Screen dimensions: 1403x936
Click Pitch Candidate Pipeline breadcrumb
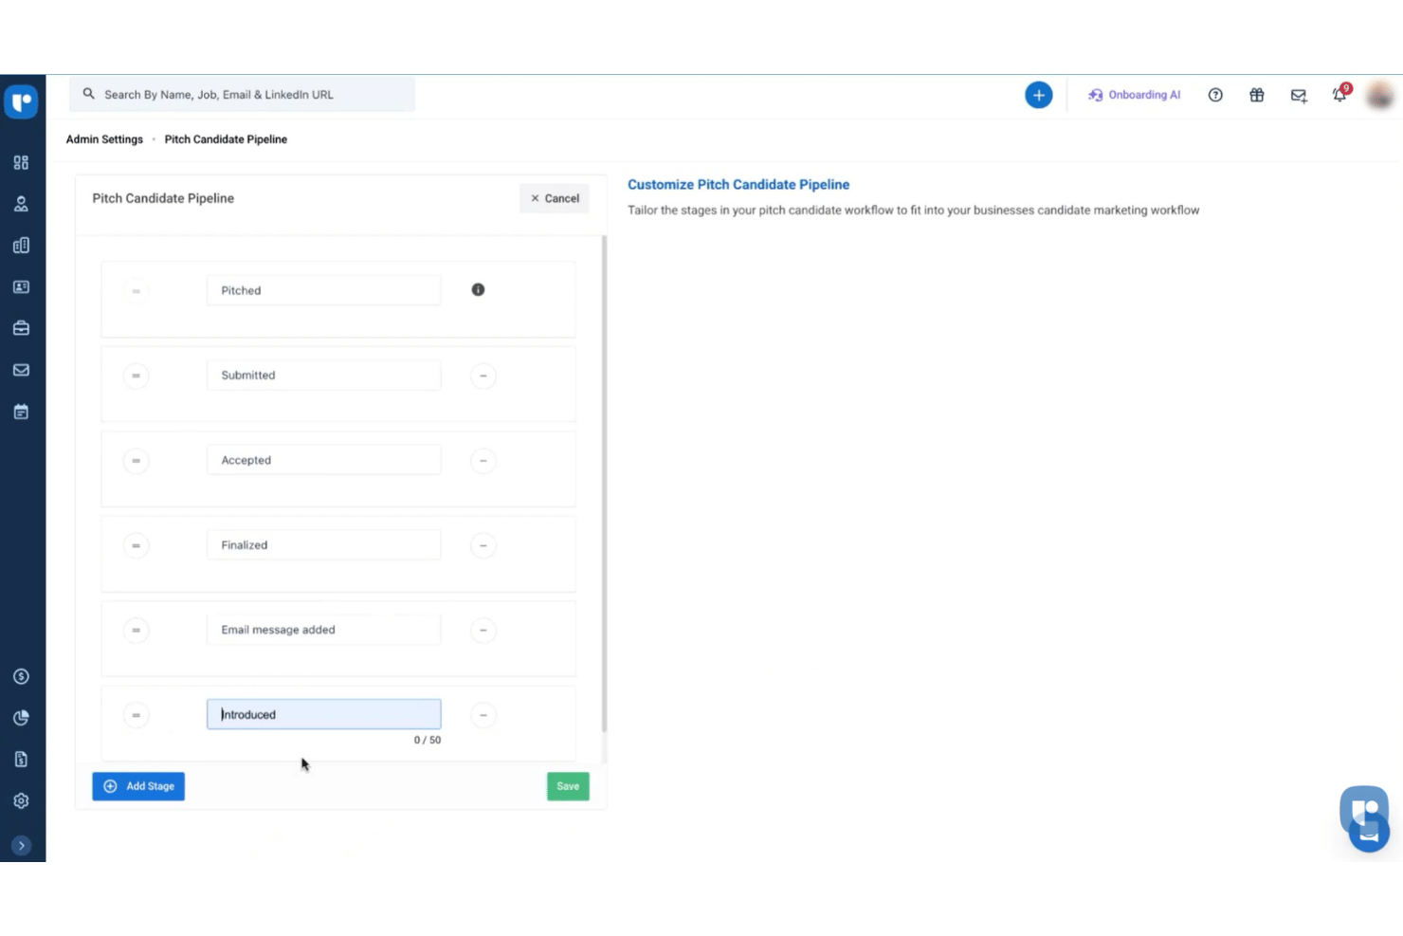(x=226, y=139)
